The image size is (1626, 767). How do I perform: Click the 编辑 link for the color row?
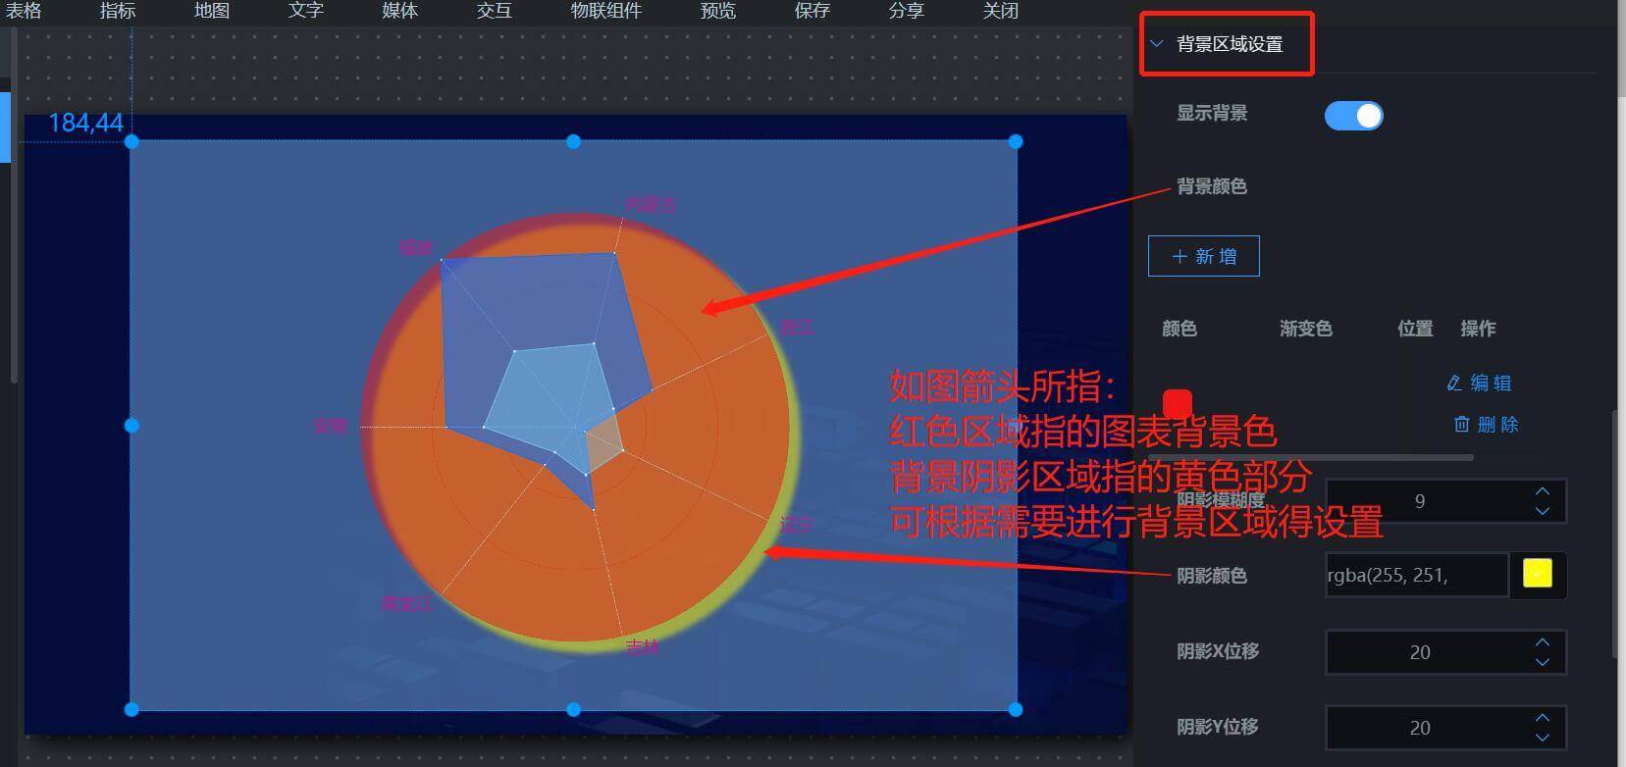(1479, 383)
